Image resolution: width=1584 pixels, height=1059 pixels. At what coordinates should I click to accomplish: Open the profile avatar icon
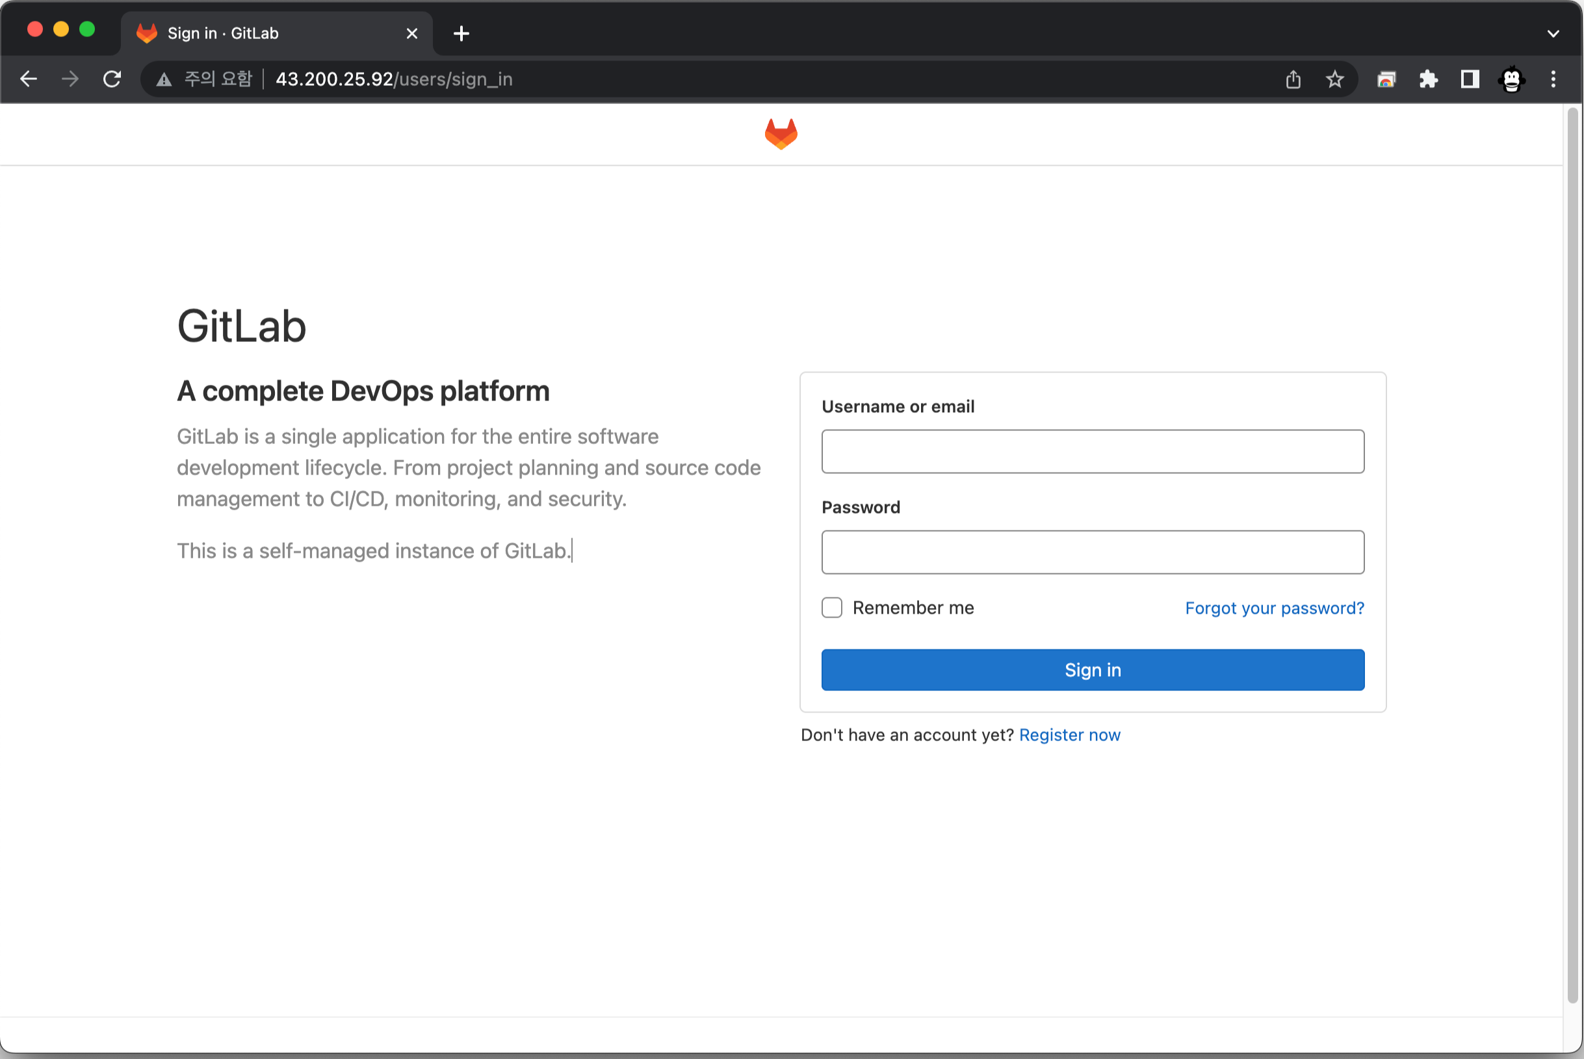1511,80
